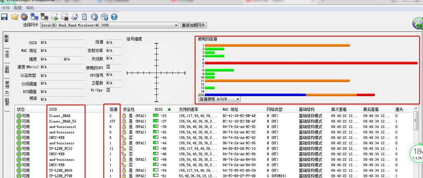Switch to the IP 连接 vertical tab
The width and height of the screenshot is (423, 178).
tap(7, 87)
